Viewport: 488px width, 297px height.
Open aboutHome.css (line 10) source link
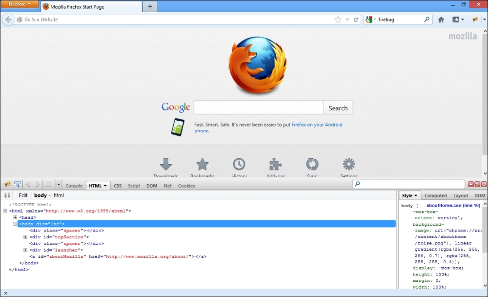click(x=453, y=205)
